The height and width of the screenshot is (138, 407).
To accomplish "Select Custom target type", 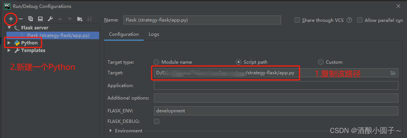I will pyautogui.click(x=321, y=62).
